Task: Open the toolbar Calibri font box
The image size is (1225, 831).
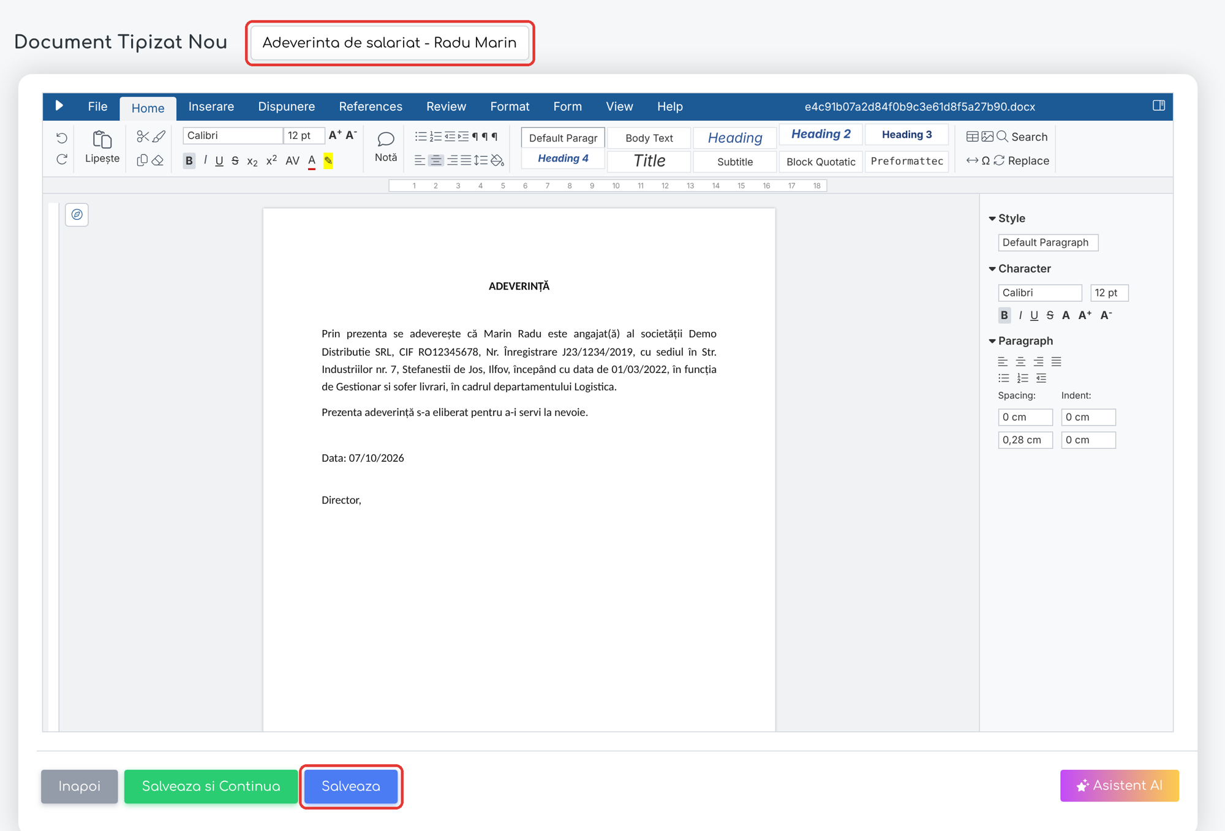Action: click(233, 135)
